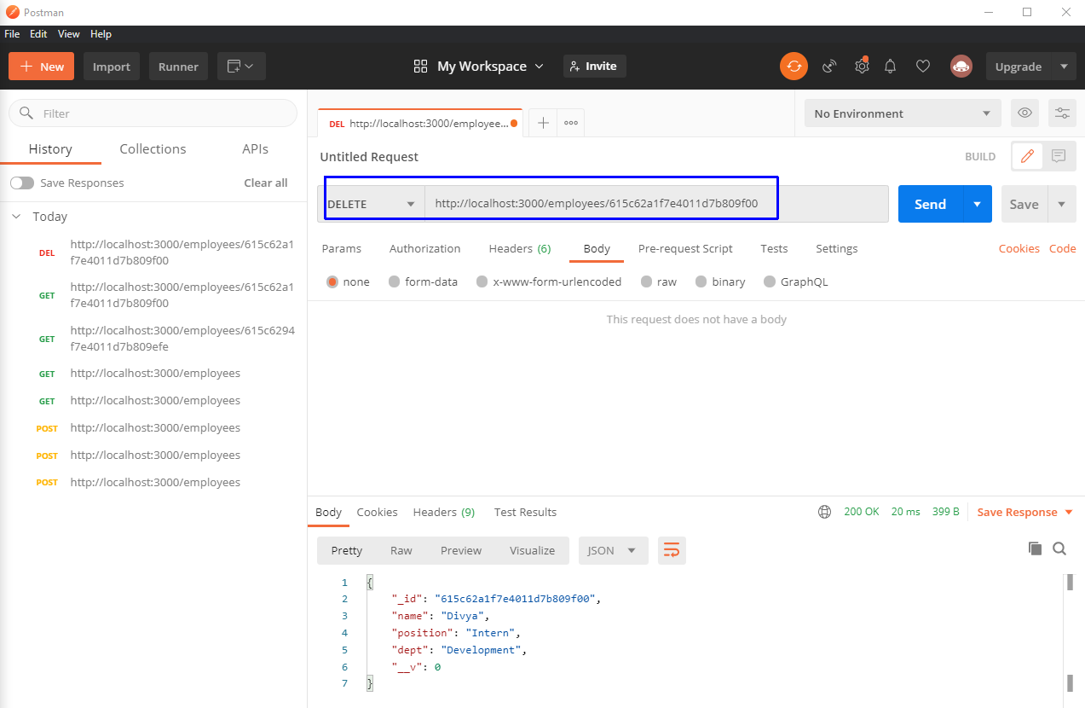This screenshot has width=1085, height=708.
Task: Switch to build mode pencil icon
Action: pos(1027,156)
